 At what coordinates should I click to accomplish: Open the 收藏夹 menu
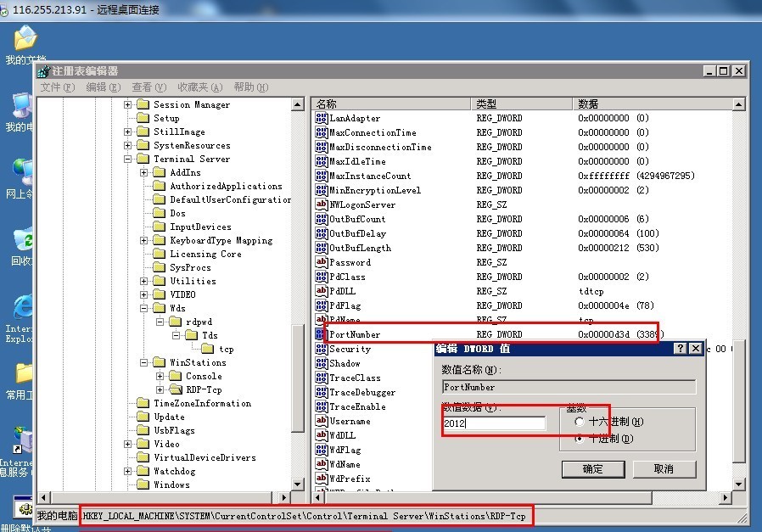(x=199, y=87)
